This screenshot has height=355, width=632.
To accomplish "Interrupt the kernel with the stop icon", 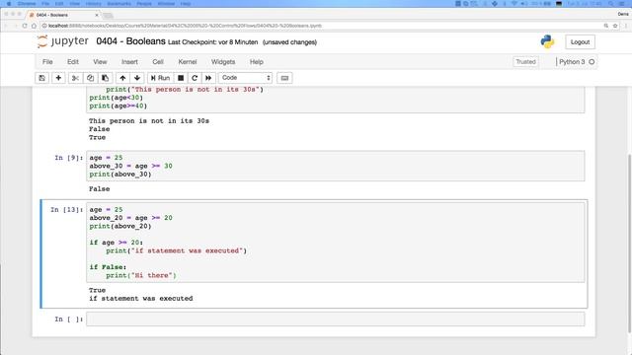I will point(181,78).
